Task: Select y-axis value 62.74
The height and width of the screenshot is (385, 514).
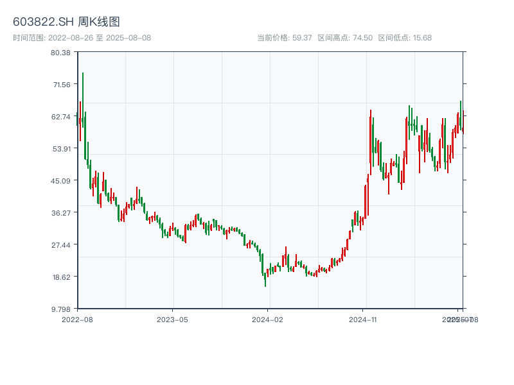Action: click(x=60, y=117)
